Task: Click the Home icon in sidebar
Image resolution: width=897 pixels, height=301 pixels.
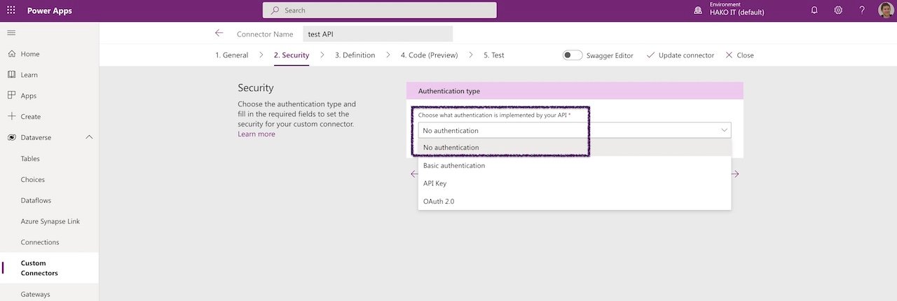Action: click(x=11, y=54)
